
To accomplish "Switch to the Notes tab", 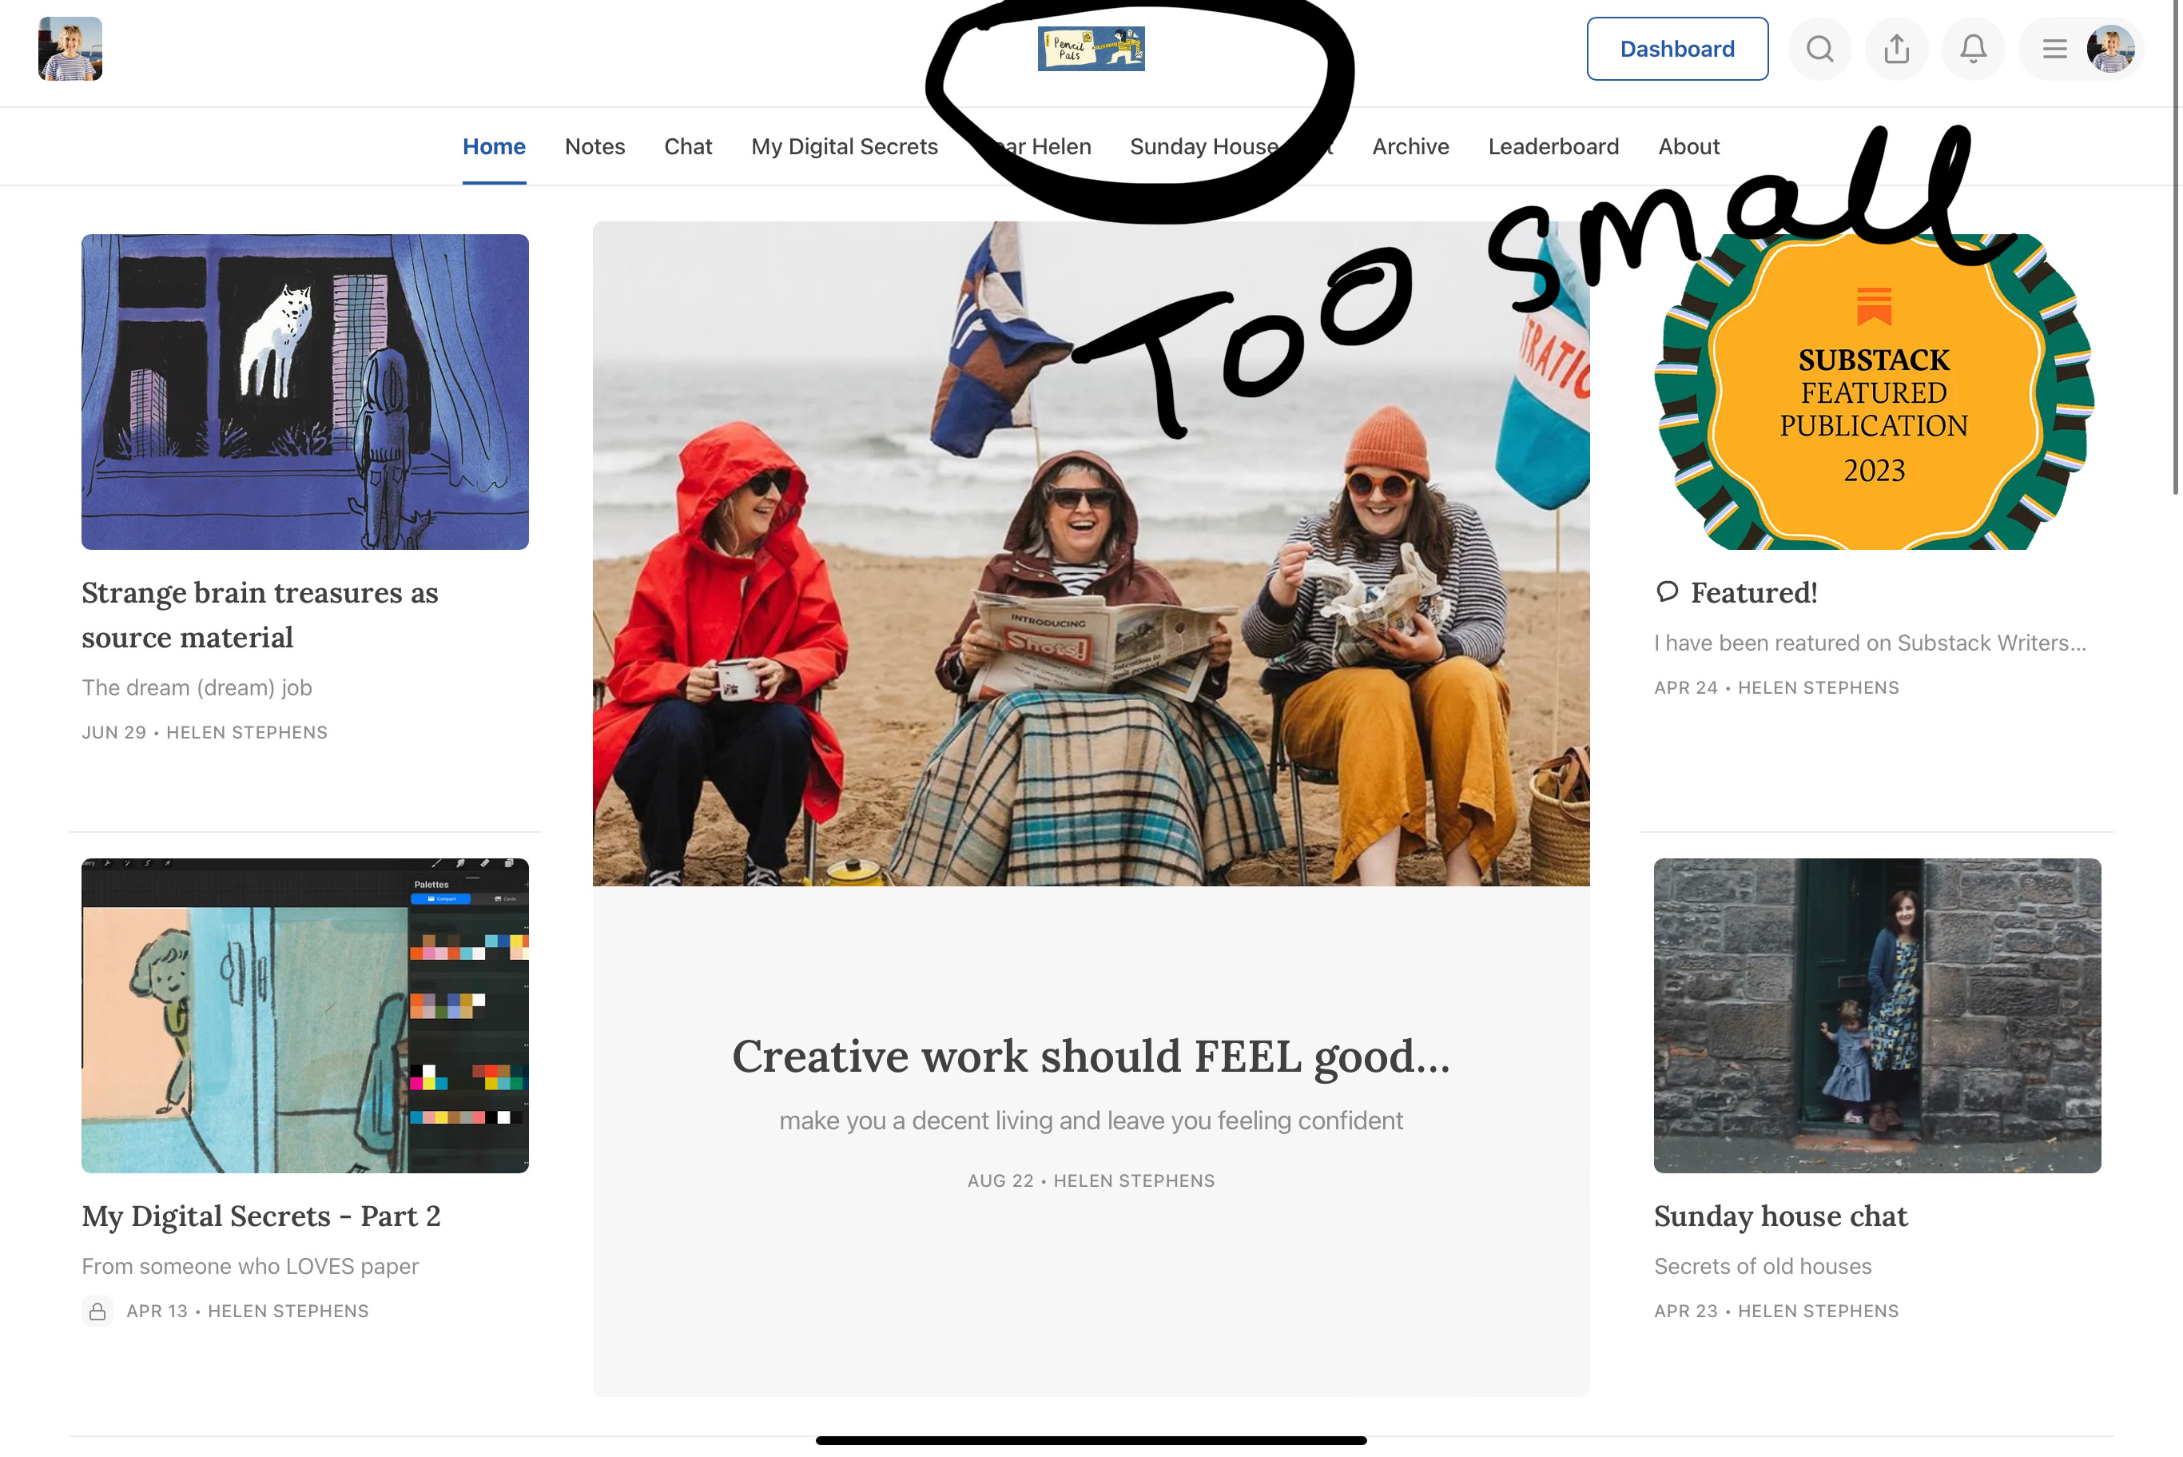I will coord(594,147).
